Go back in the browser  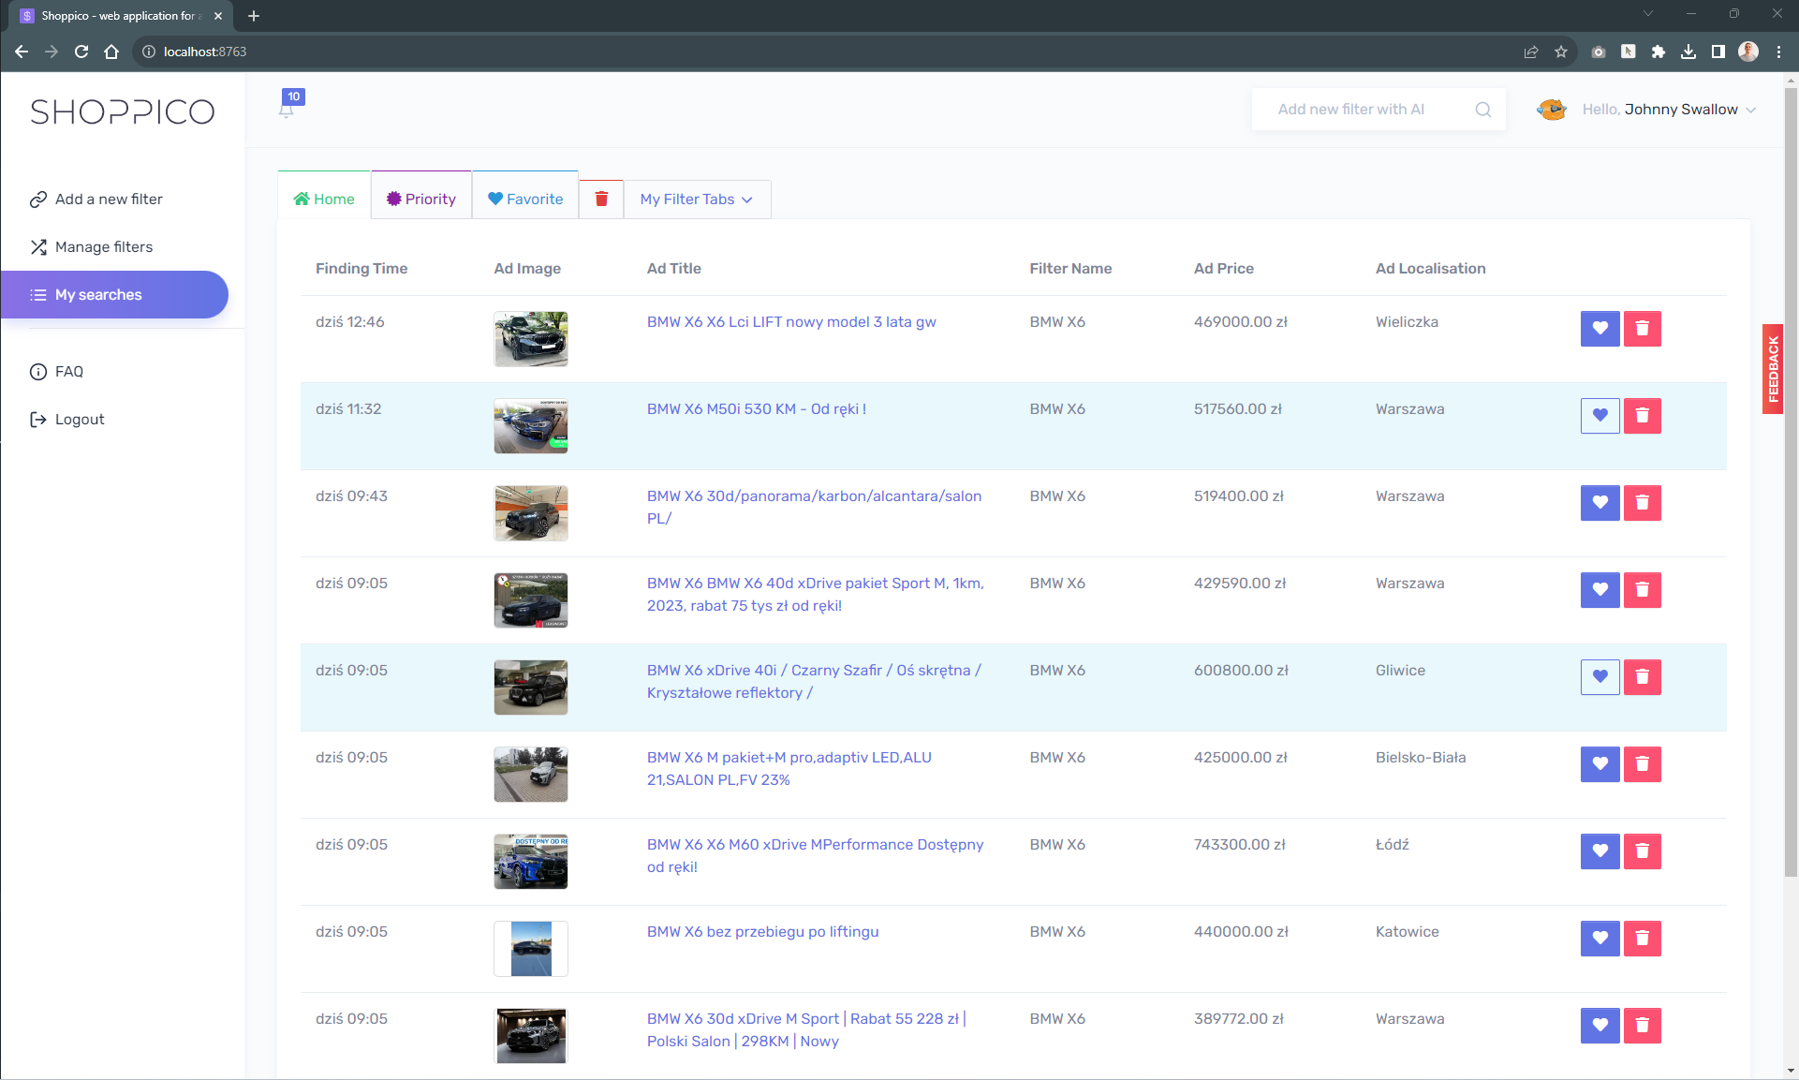point(22,52)
